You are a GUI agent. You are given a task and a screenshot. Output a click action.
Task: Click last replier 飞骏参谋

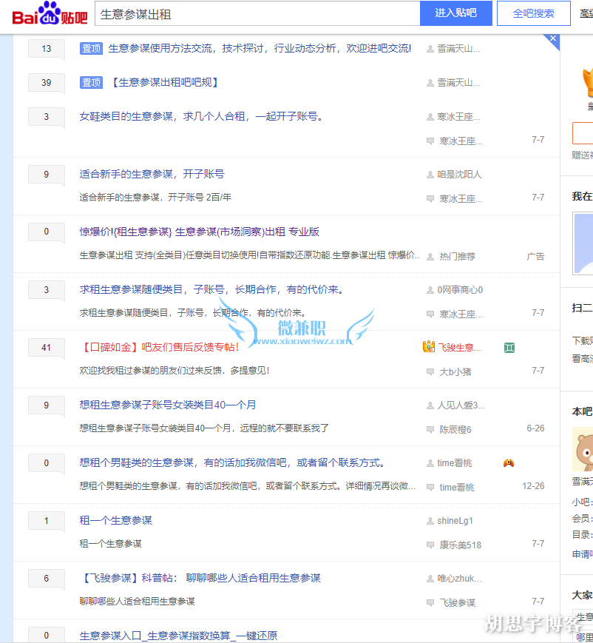point(458,603)
